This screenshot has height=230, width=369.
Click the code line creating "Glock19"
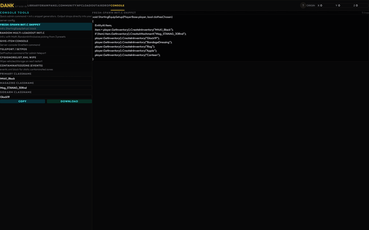tap(127, 38)
